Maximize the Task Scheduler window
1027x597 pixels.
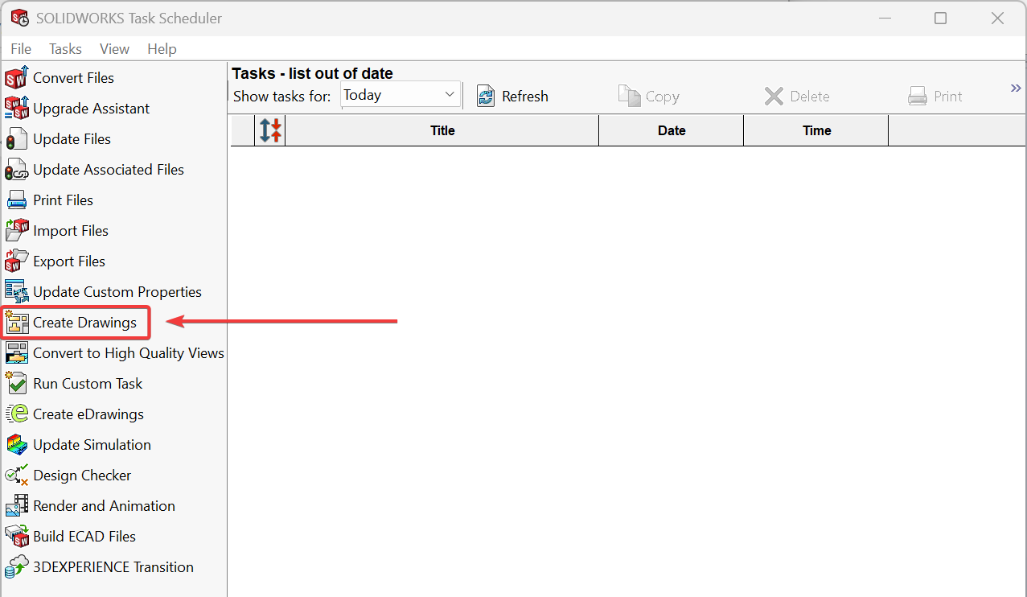(940, 18)
